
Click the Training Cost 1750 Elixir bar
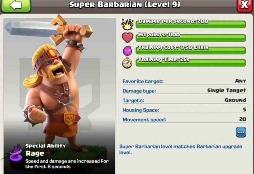[x=191, y=50]
